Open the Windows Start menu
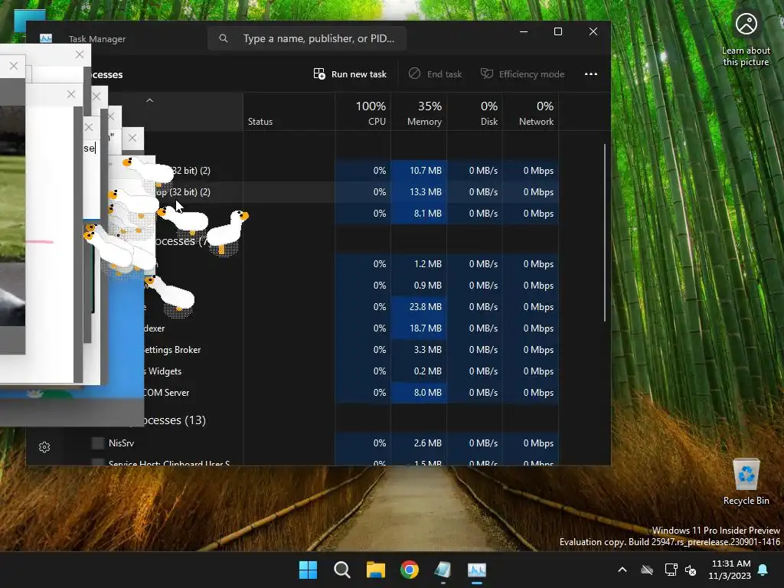 308,570
